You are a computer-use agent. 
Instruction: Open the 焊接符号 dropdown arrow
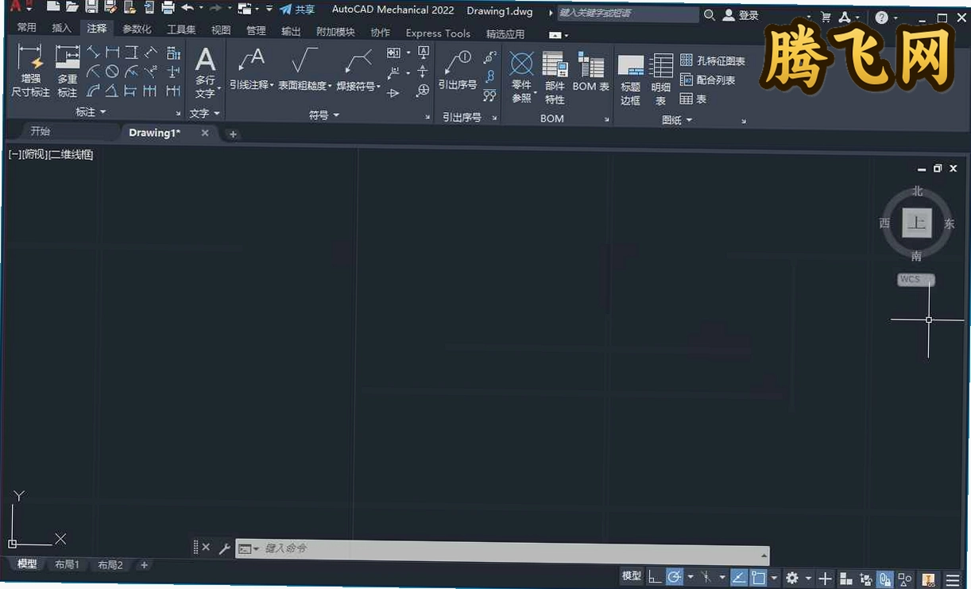click(379, 86)
